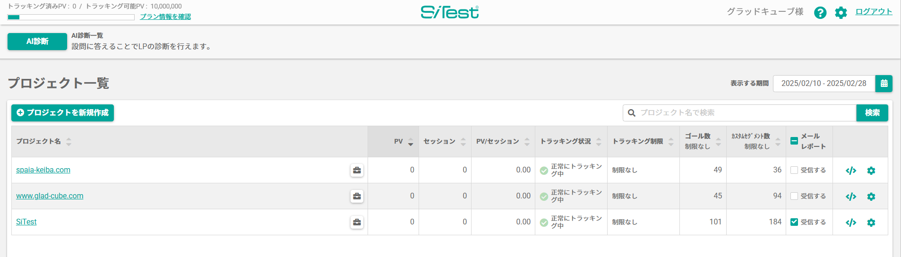The width and height of the screenshot is (901, 257).
Task: Open the SiTest project link
Action: pyautogui.click(x=26, y=222)
